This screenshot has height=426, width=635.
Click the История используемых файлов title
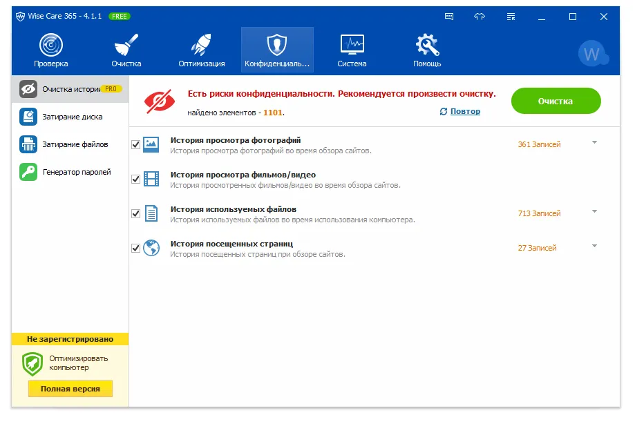[234, 209]
